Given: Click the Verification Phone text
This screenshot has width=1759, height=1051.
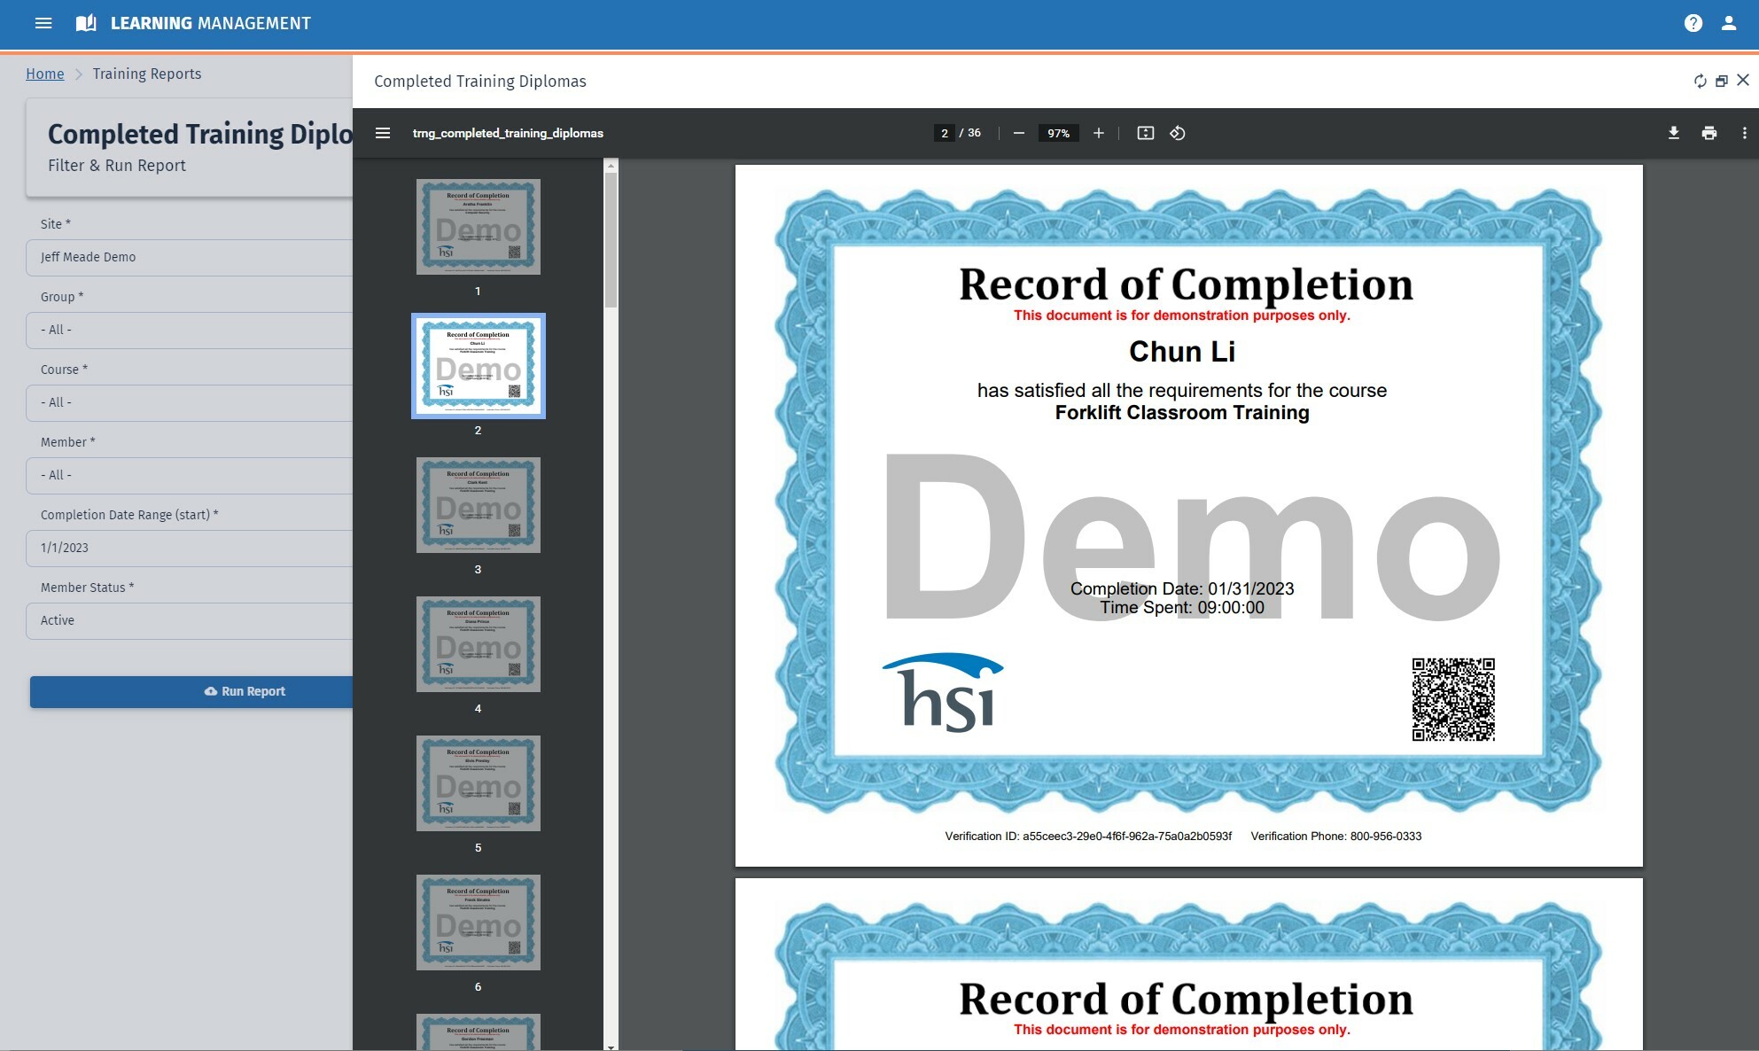Looking at the screenshot, I should (1336, 837).
